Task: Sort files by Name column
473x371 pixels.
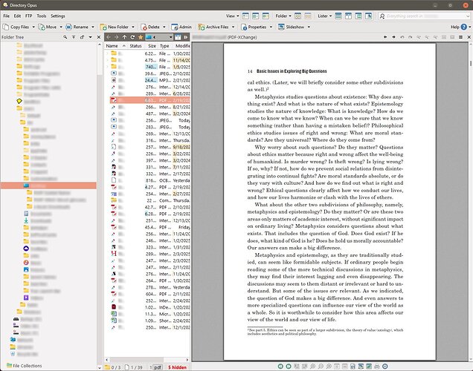Action: 112,46
